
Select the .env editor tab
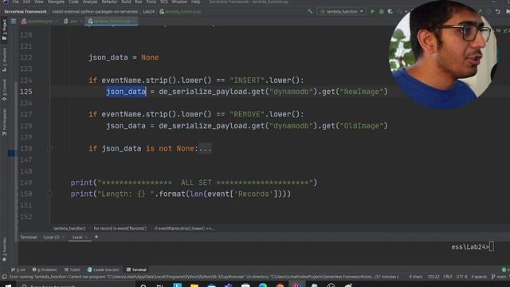[73, 22]
